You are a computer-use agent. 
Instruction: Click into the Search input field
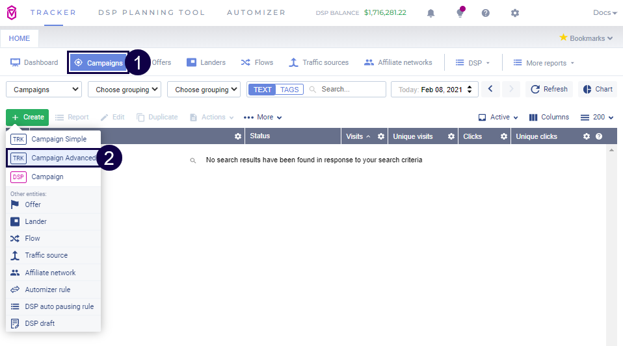(x=351, y=90)
